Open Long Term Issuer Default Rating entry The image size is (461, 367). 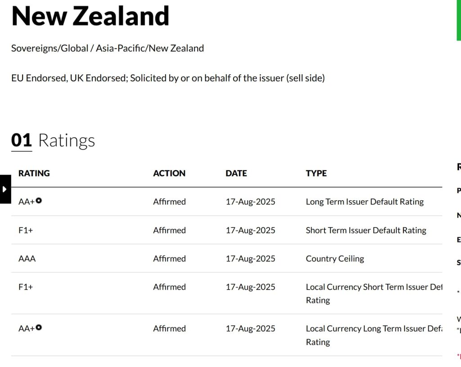(365, 202)
